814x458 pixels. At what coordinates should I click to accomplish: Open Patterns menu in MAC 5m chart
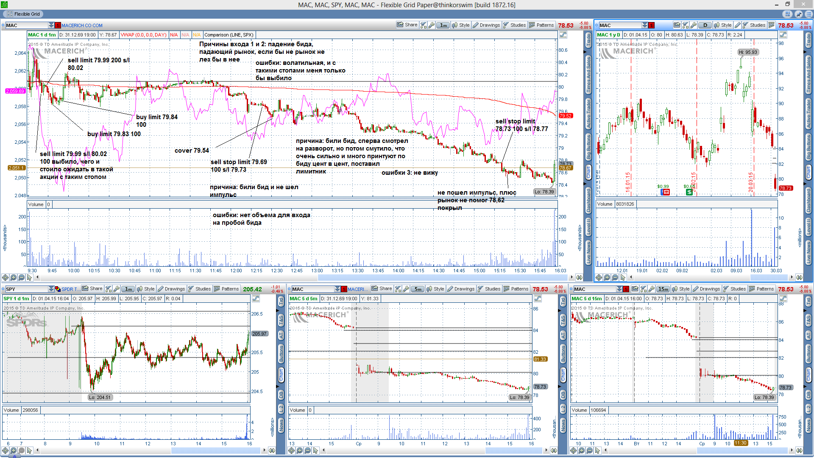tap(516, 289)
